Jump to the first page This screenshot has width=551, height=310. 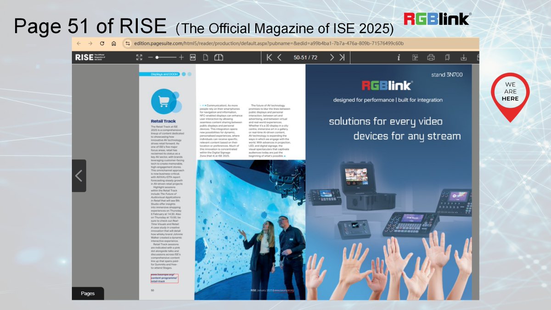coord(270,57)
